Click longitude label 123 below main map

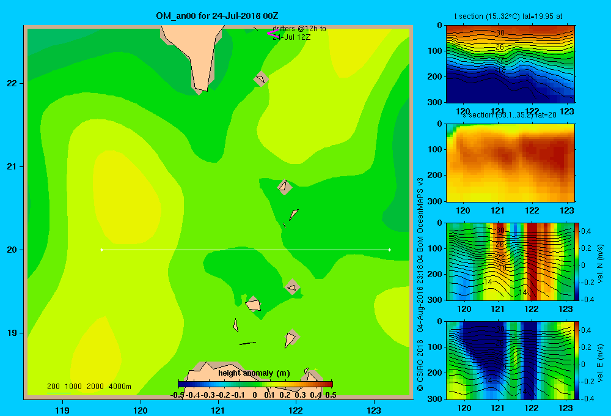(x=374, y=410)
